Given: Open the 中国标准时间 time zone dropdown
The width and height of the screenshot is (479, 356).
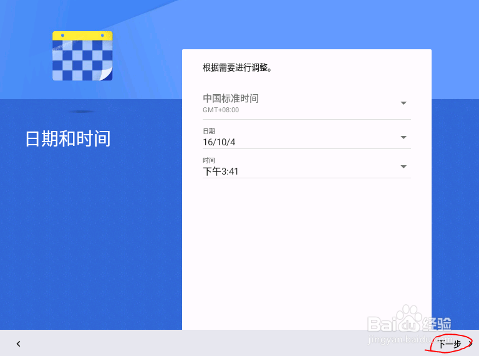Looking at the screenshot, I should [x=306, y=103].
